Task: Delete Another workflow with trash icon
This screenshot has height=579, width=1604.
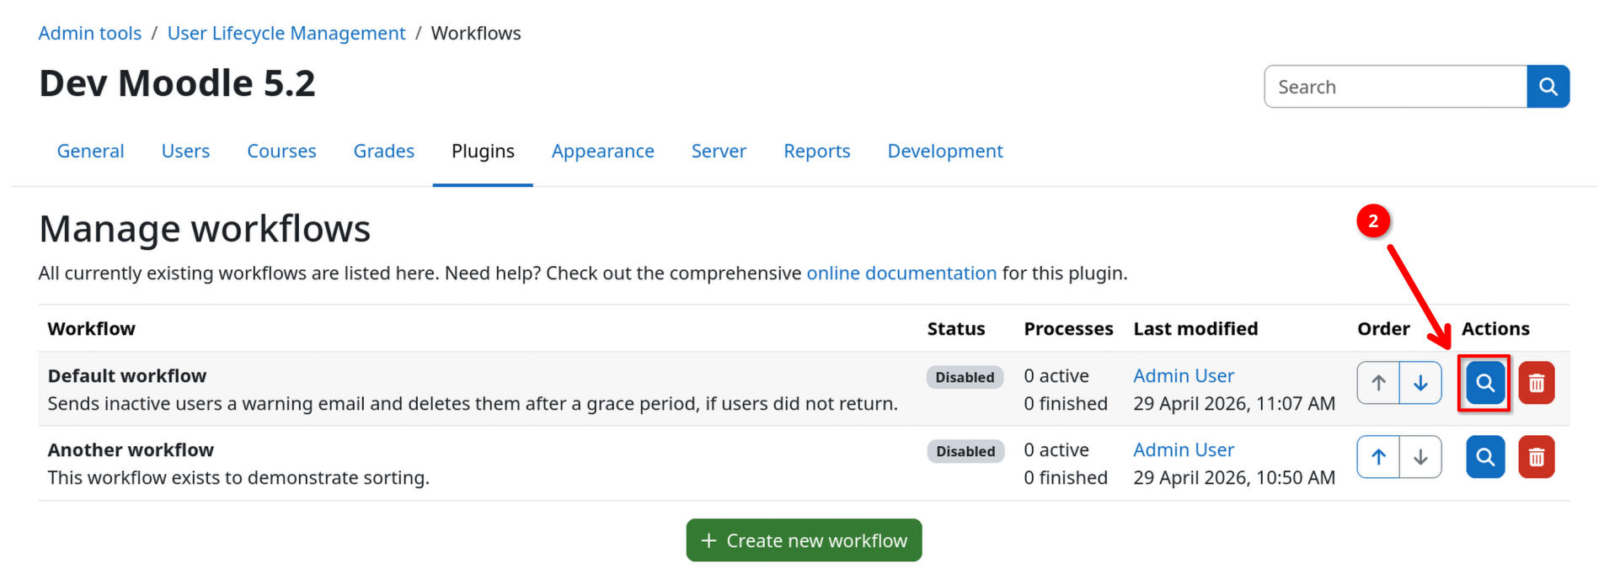Action: pos(1537,457)
